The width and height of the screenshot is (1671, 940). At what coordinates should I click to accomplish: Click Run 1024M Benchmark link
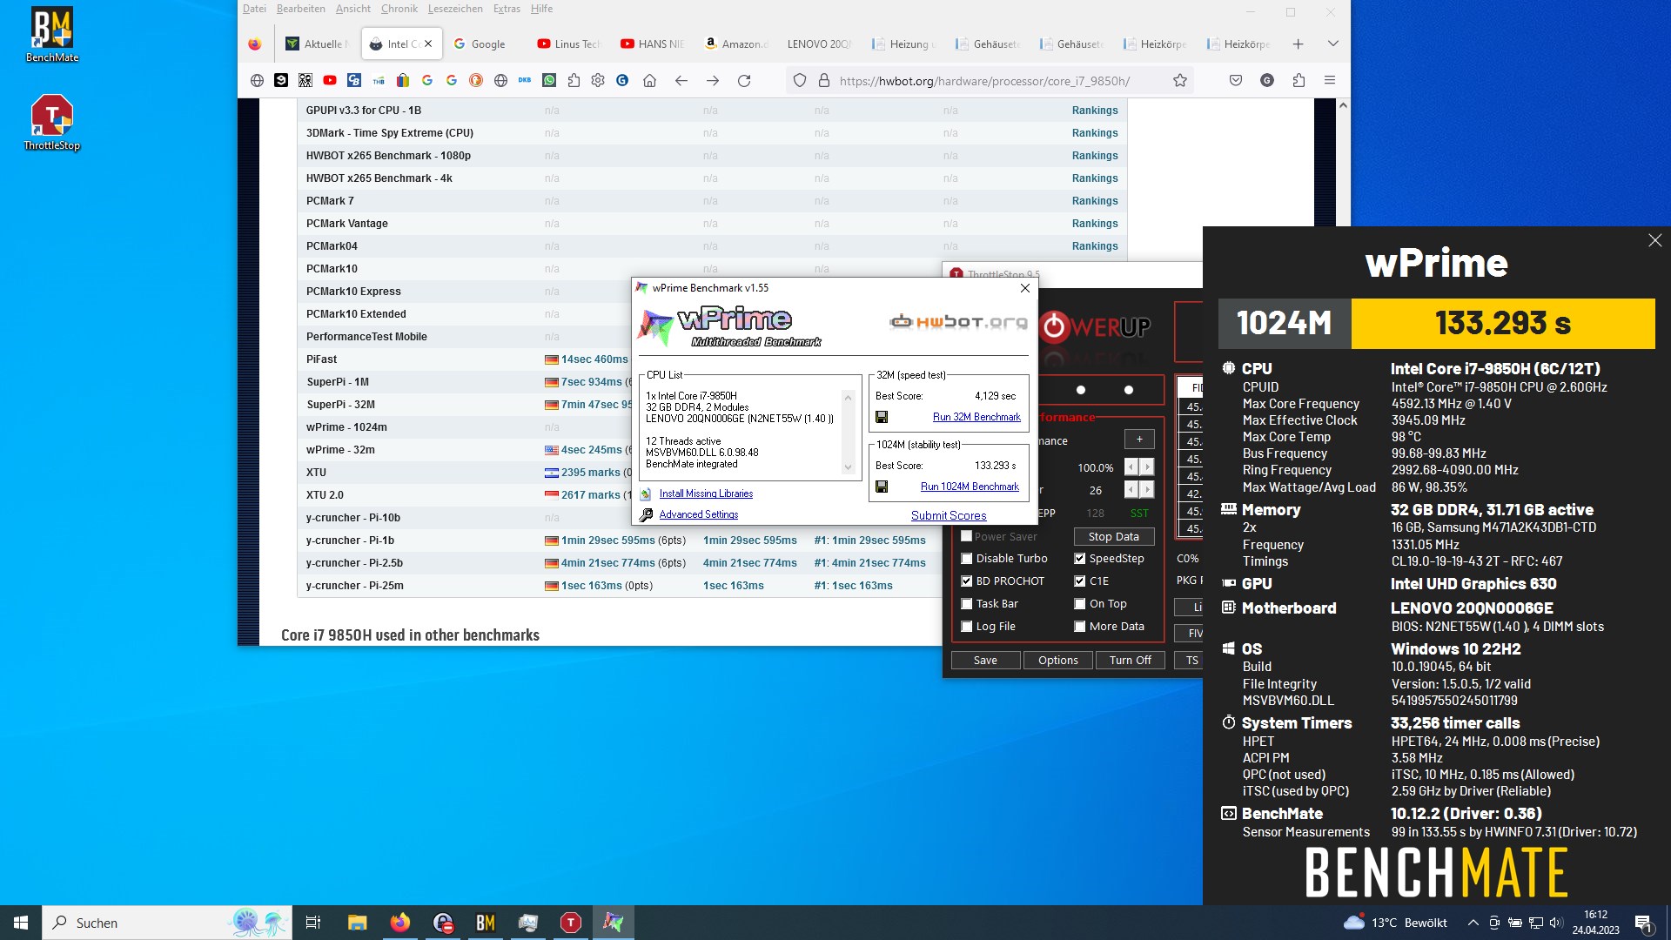click(970, 487)
